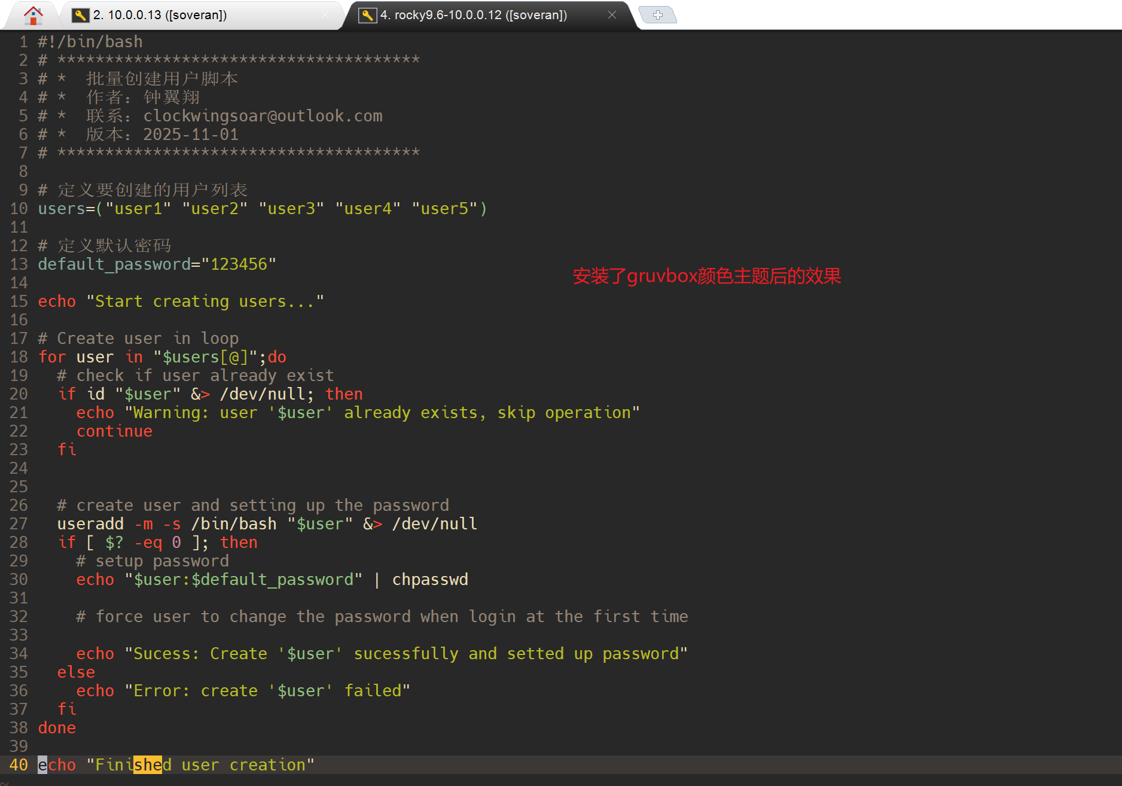The width and height of the screenshot is (1122, 786).
Task: Click key icon on the 10.0.0.13 tab
Action: coord(80,15)
